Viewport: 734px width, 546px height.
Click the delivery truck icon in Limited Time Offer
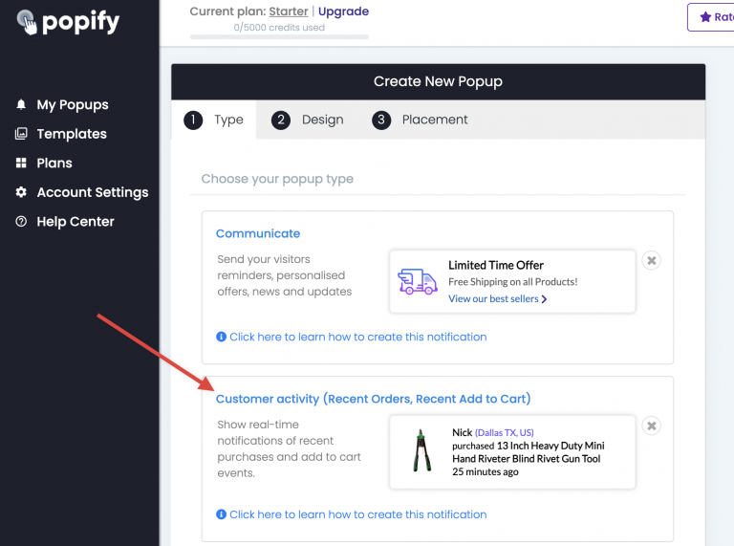417,281
